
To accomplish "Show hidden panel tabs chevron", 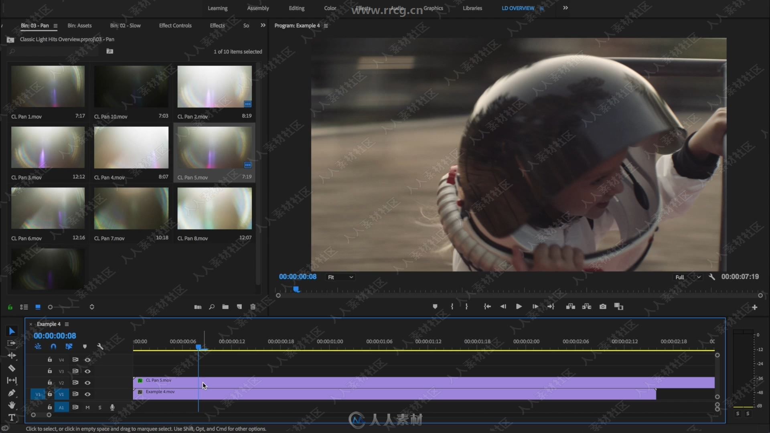I will tap(263, 25).
